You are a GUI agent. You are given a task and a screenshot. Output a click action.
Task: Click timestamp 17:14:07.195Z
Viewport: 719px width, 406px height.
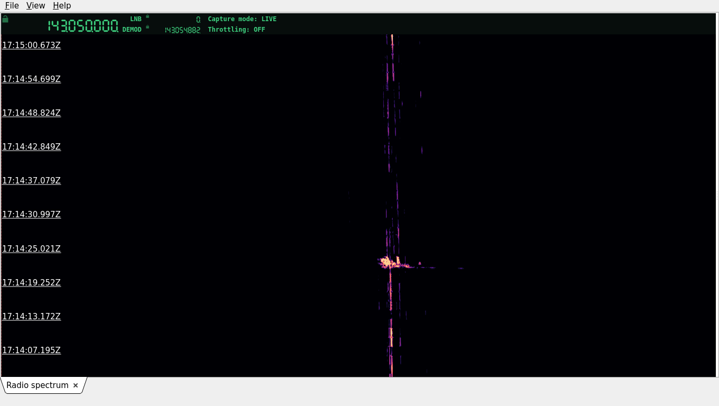point(31,350)
